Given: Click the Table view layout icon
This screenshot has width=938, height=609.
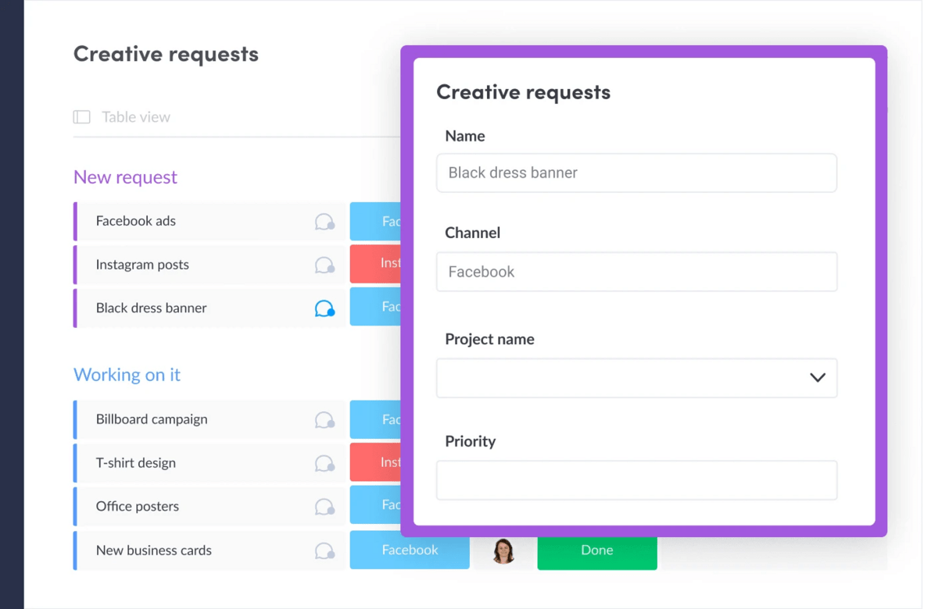Looking at the screenshot, I should (x=81, y=117).
